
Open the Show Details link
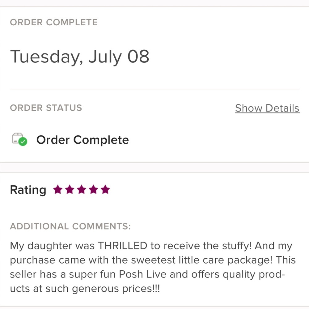click(x=267, y=108)
